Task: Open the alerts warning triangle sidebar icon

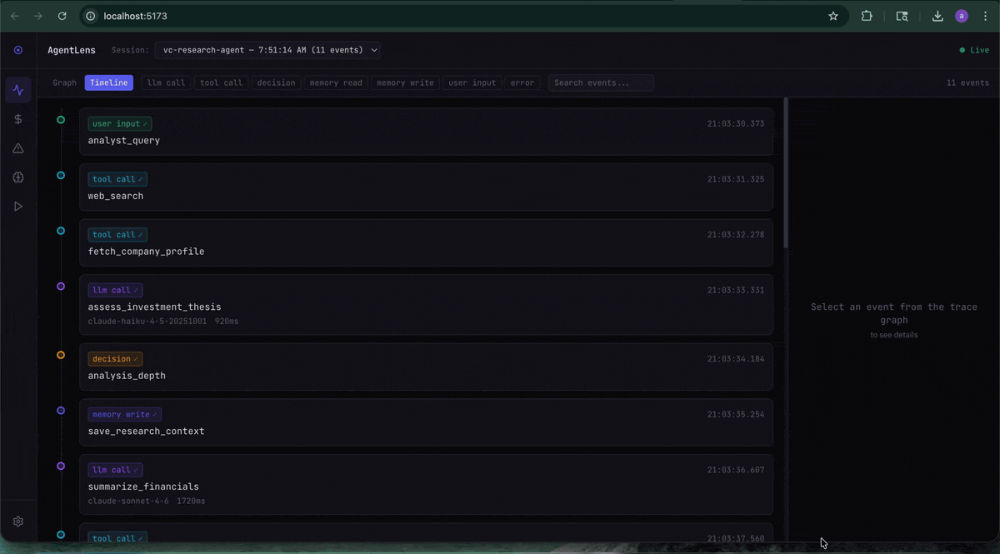Action: click(x=18, y=148)
